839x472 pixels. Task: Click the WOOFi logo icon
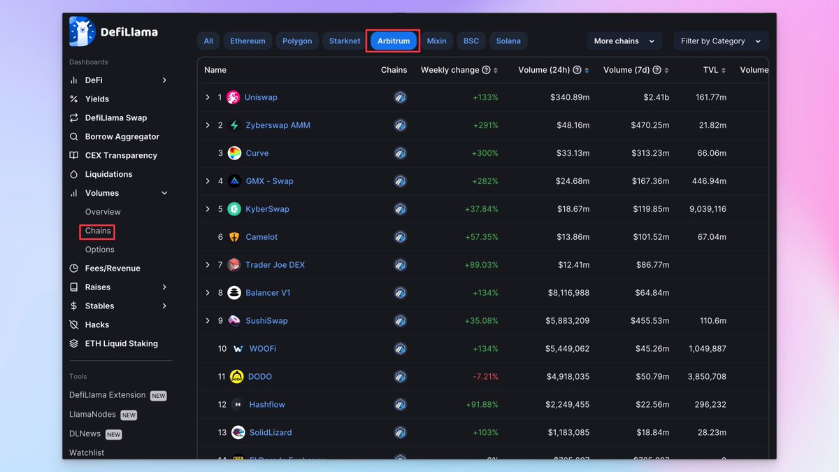[238, 349]
